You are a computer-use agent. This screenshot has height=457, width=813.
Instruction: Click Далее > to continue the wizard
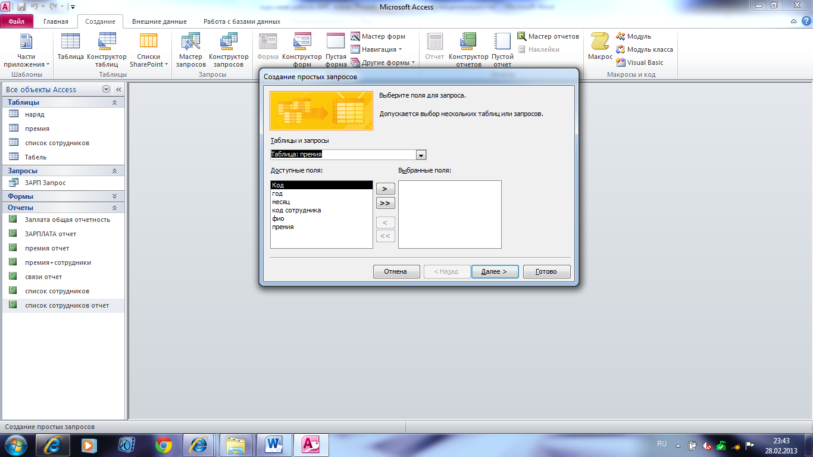(x=495, y=271)
